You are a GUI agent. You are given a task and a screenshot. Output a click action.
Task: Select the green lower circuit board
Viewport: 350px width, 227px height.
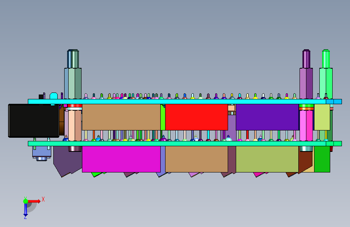click(185, 143)
